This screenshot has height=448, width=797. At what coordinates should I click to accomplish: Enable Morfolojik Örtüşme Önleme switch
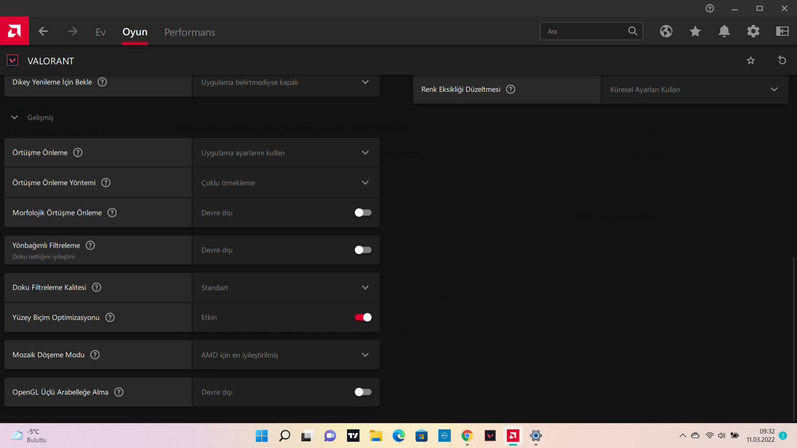coord(363,213)
